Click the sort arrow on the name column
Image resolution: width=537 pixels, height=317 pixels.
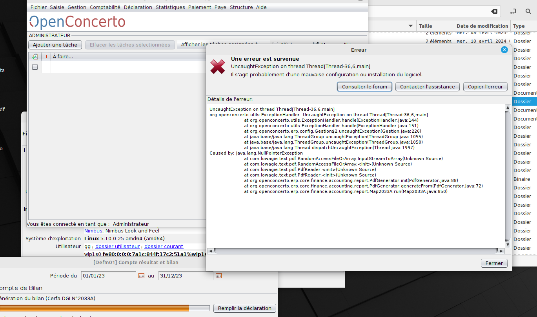click(x=411, y=26)
